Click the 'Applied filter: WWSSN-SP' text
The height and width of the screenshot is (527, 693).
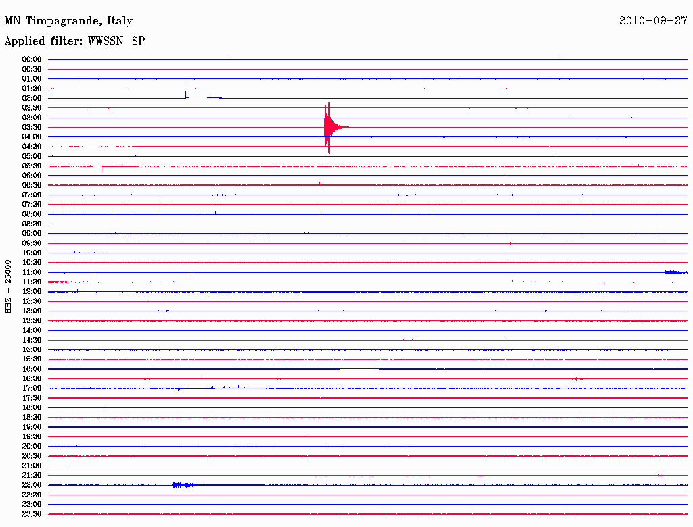pyautogui.click(x=74, y=41)
